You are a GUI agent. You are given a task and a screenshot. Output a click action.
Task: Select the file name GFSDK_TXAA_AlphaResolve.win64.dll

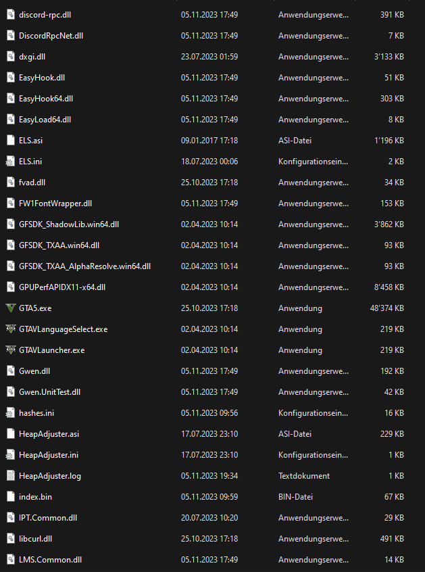(x=85, y=266)
